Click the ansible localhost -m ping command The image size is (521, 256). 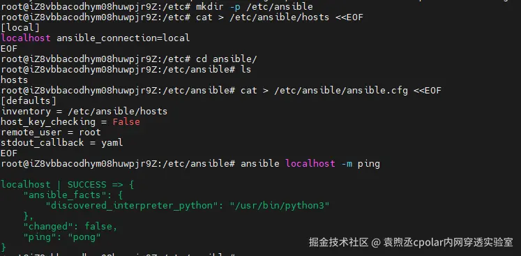pos(310,164)
